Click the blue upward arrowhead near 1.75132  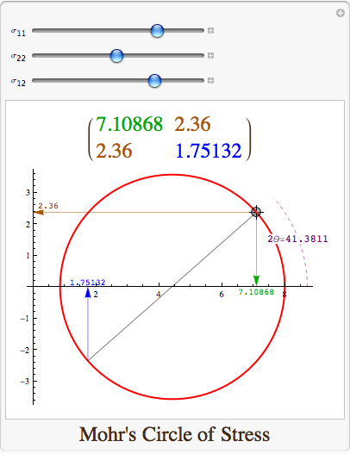(88, 292)
